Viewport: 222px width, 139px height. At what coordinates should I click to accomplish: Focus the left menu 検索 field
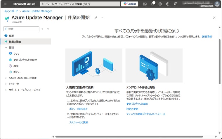pos(21,29)
